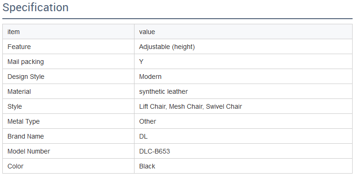Screen dimensions: 354x175
Task: Select the 'synthetic leather' value
Action: click(163, 91)
